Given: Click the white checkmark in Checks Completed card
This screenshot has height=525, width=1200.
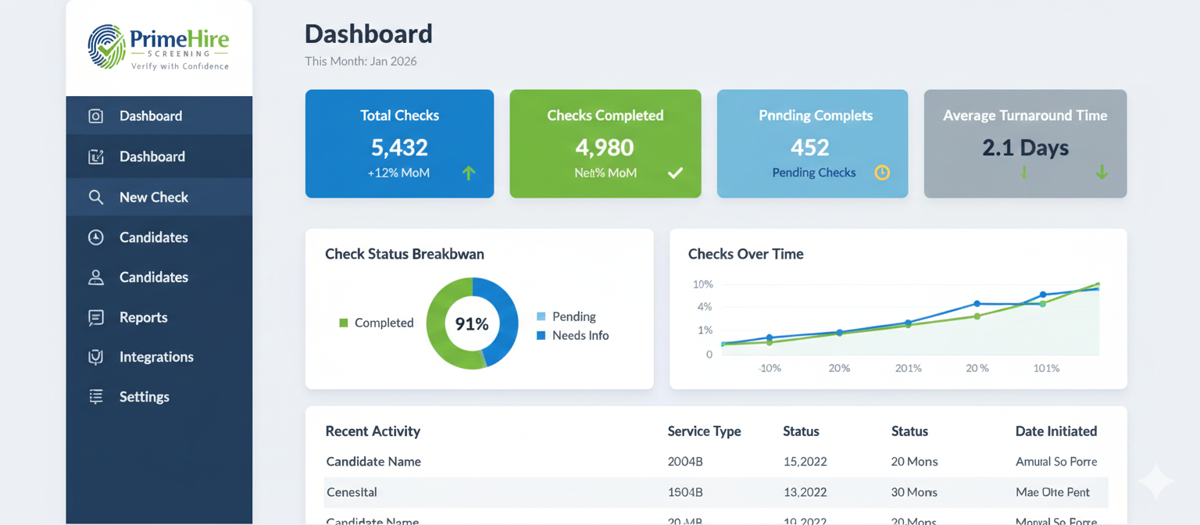Looking at the screenshot, I should (675, 173).
